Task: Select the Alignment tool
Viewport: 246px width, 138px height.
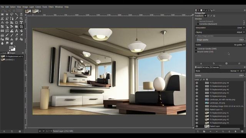Action: [x=12, y=23]
